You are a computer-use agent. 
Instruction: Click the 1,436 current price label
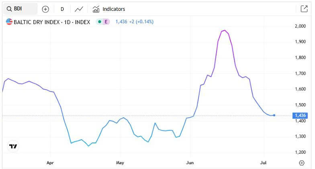pyautogui.click(x=300, y=116)
